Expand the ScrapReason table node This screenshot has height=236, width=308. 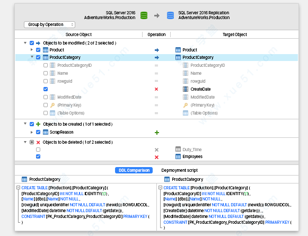click(x=32, y=132)
